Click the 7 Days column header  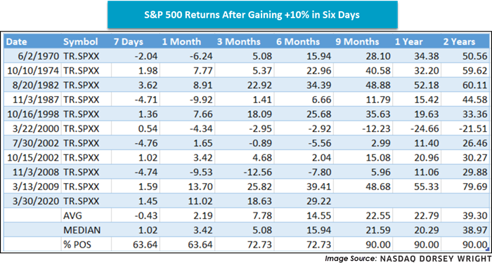129,42
